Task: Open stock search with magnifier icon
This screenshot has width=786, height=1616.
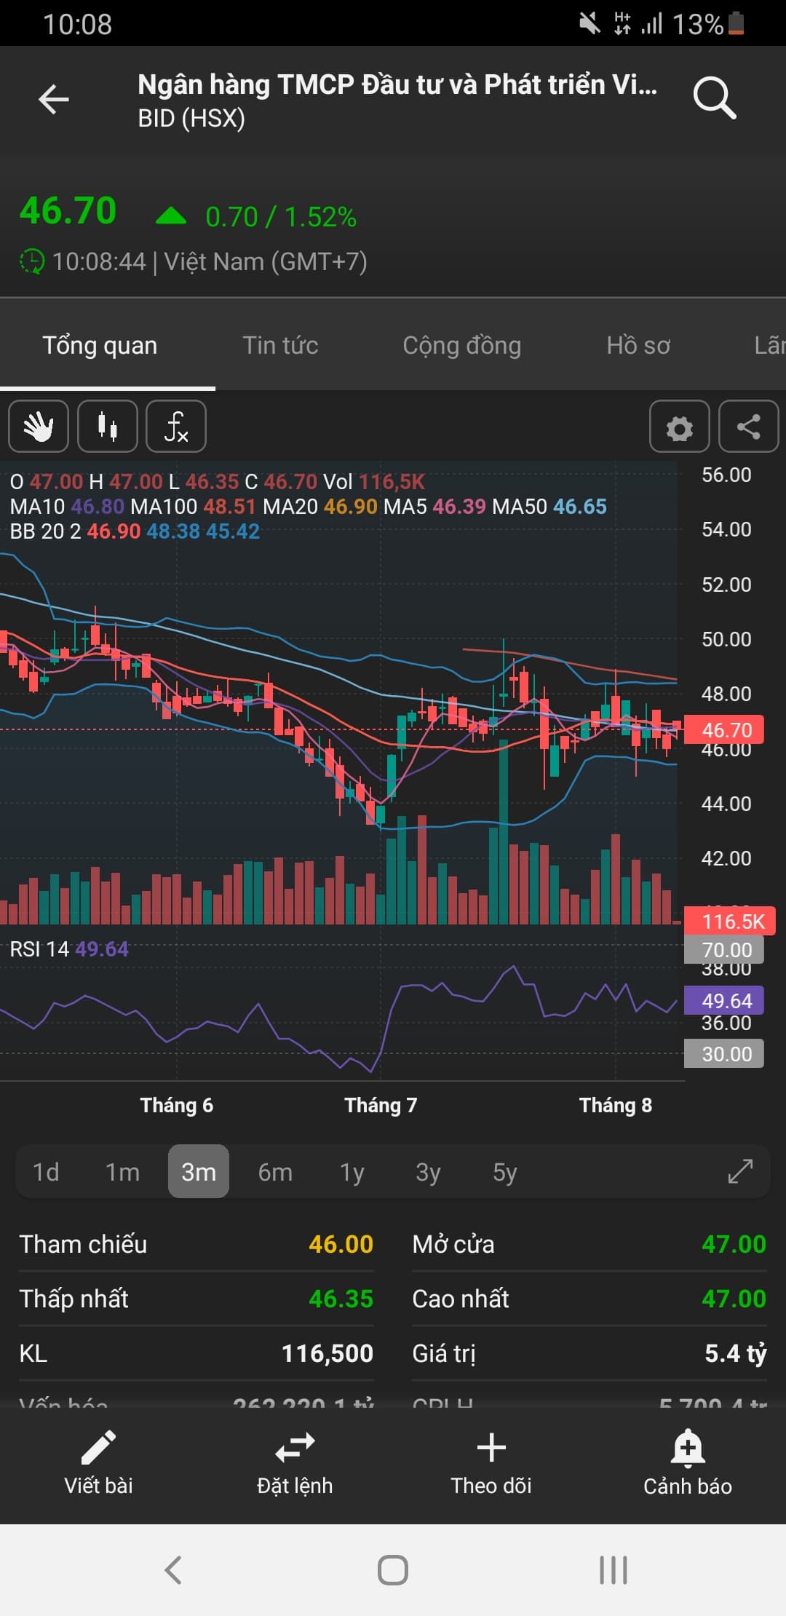Action: coord(714,98)
